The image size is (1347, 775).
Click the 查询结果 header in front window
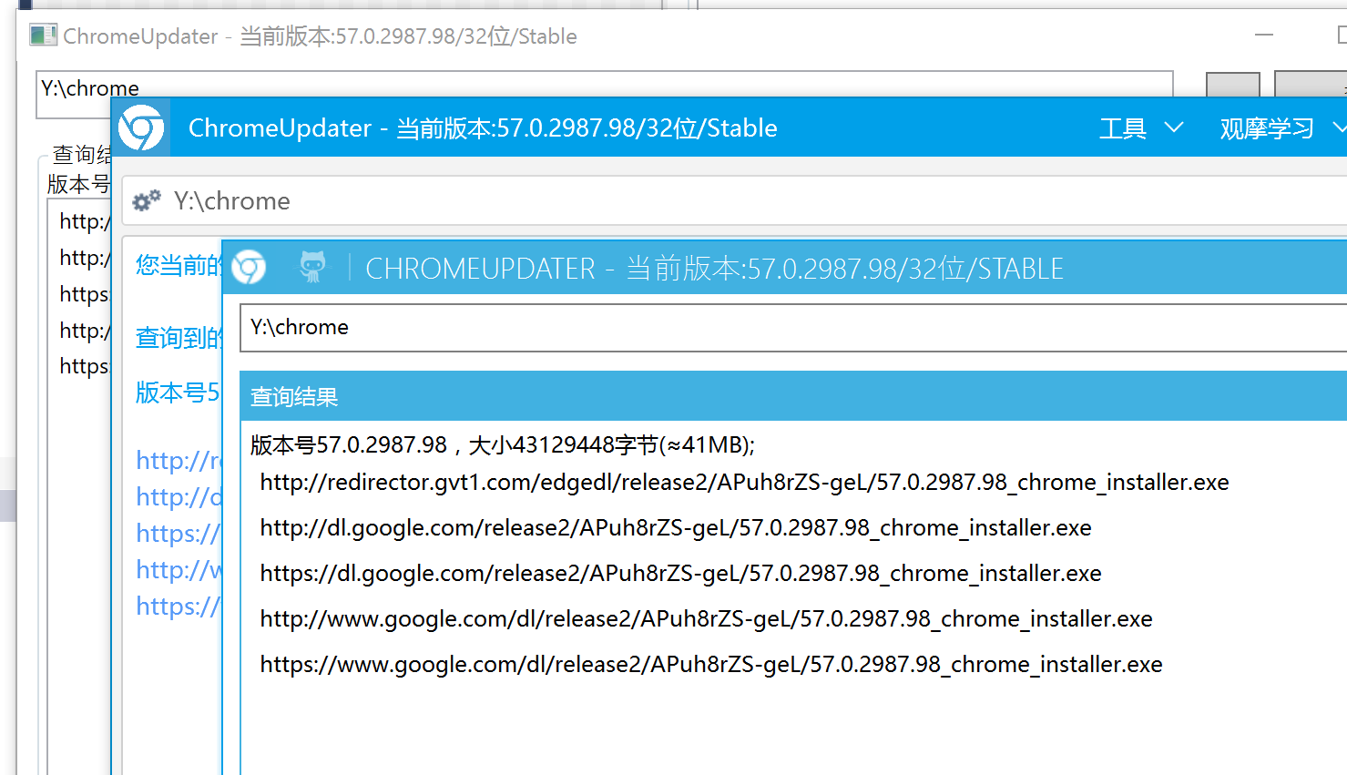(792, 396)
